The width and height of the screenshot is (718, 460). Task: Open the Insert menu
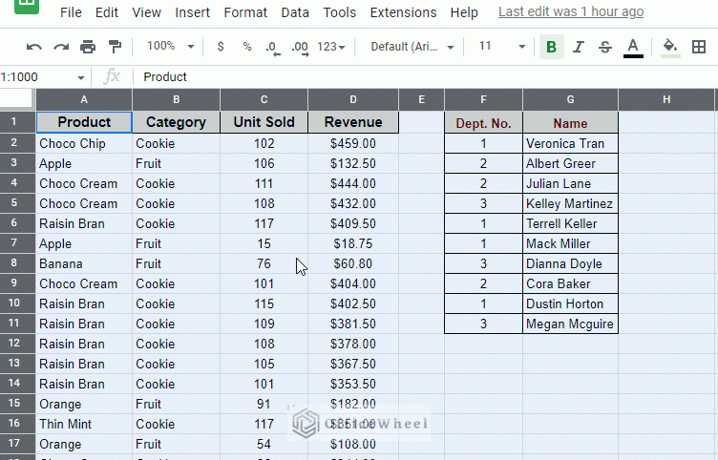tap(192, 12)
